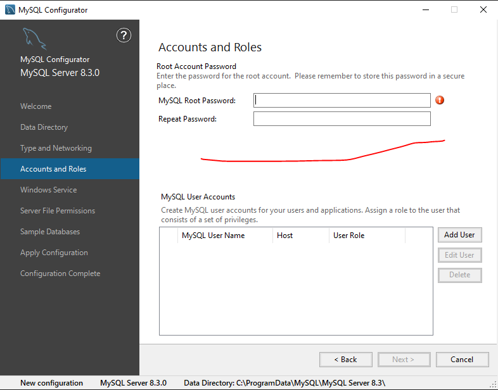Go back with the Back button
The height and width of the screenshot is (390, 498).
pyautogui.click(x=345, y=360)
